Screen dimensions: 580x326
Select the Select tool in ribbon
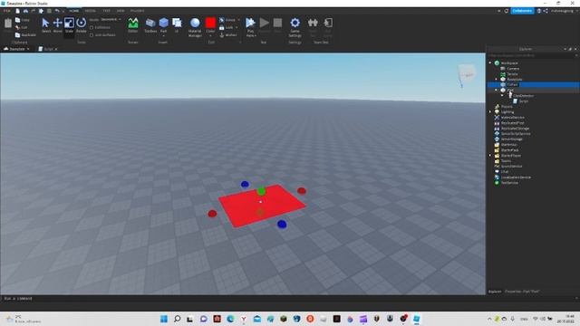point(46,25)
